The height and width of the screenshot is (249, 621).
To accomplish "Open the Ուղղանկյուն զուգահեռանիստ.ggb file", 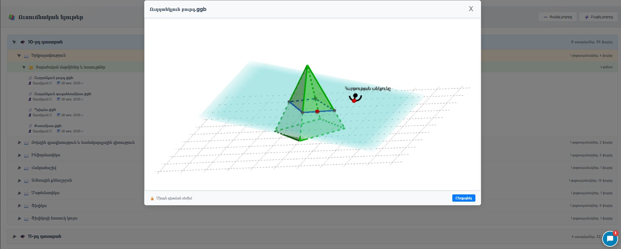I will (63, 94).
